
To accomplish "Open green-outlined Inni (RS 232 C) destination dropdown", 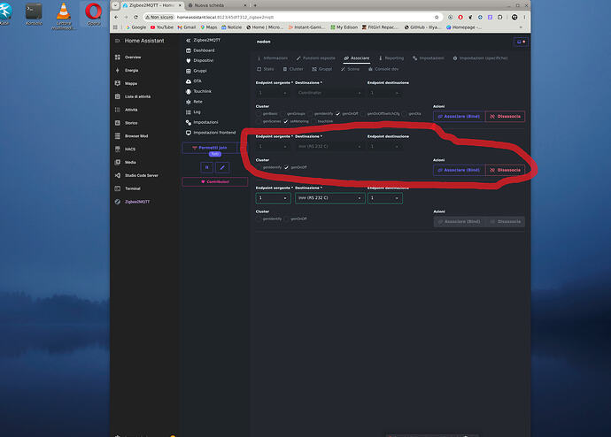I will tap(329, 198).
